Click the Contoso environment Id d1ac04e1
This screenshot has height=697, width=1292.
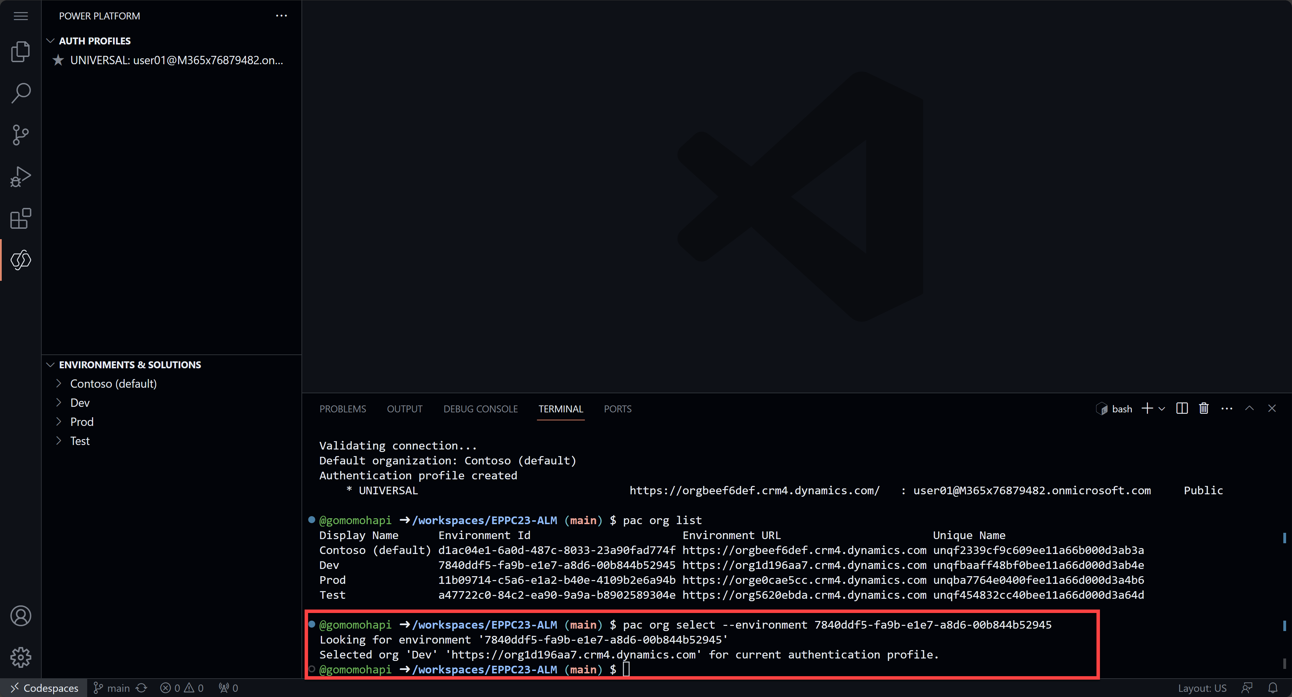pos(557,550)
